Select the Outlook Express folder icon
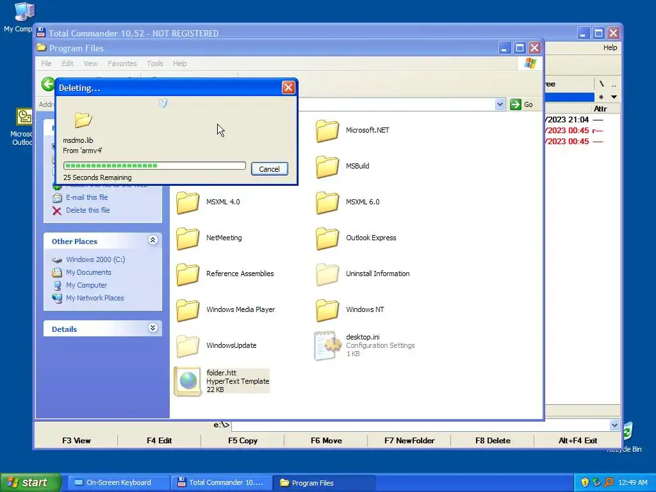 (327, 238)
